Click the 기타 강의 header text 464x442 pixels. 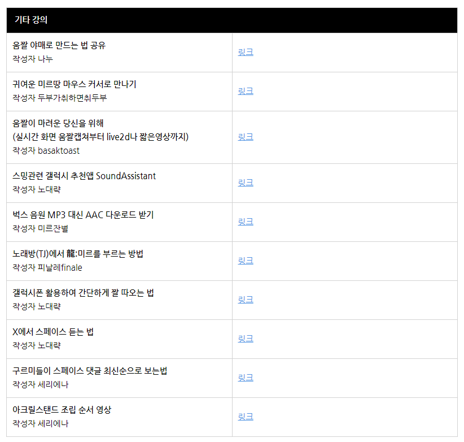click(x=31, y=20)
